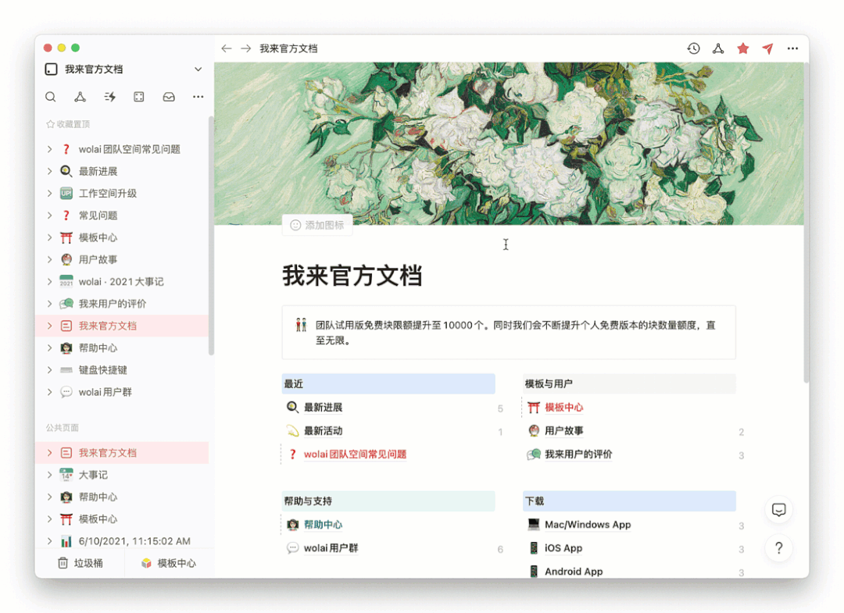Viewport: 844px width, 613px height.
Task: Expand 我来用户的评价 in sidebar
Action: point(49,303)
